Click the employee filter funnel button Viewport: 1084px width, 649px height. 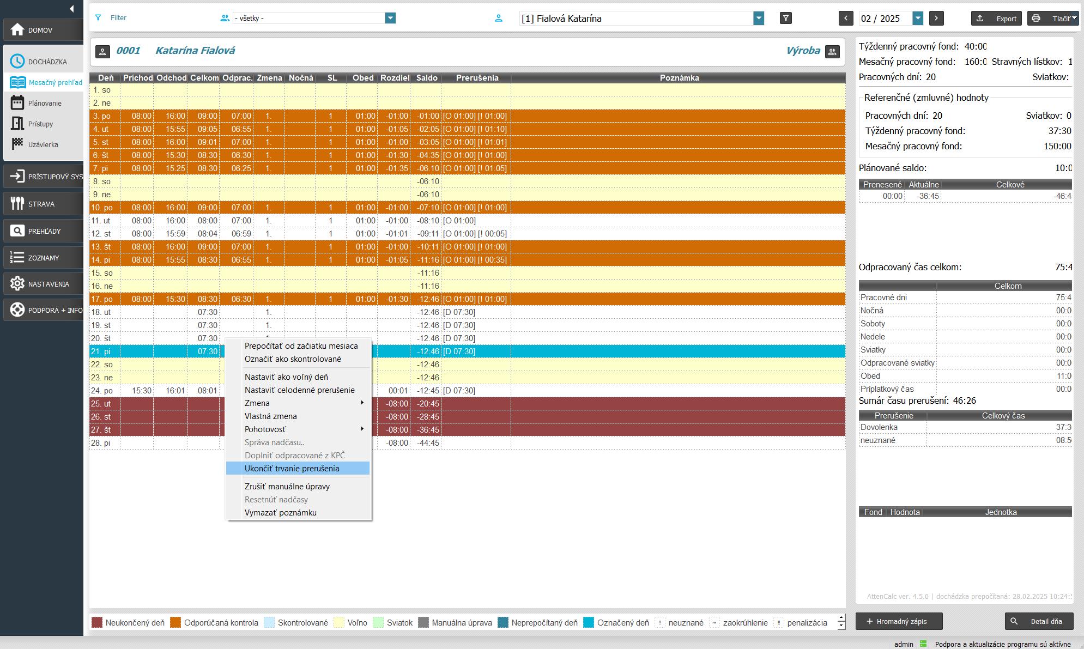pos(785,18)
